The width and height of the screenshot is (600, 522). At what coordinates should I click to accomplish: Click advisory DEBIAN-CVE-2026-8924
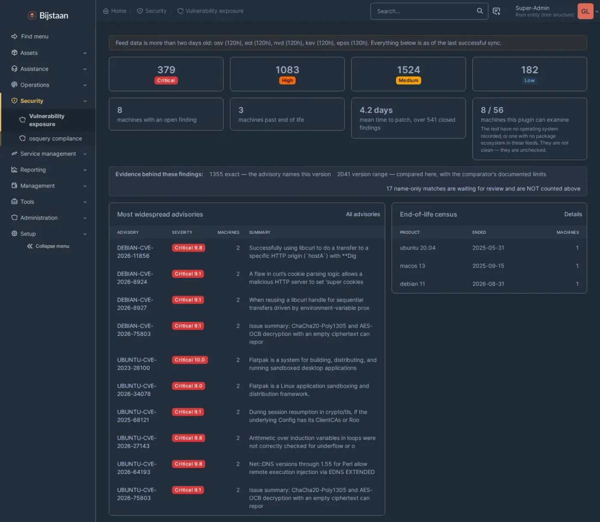(x=135, y=278)
